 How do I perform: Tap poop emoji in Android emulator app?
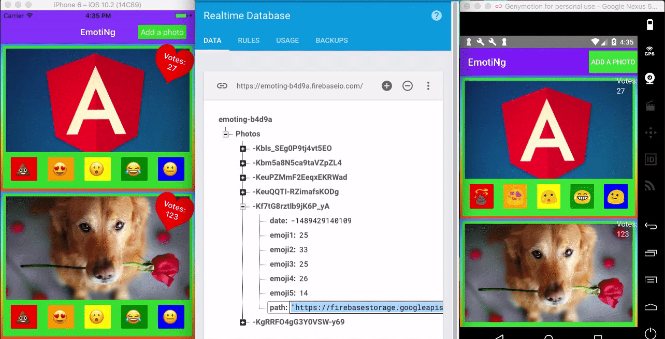point(482,197)
